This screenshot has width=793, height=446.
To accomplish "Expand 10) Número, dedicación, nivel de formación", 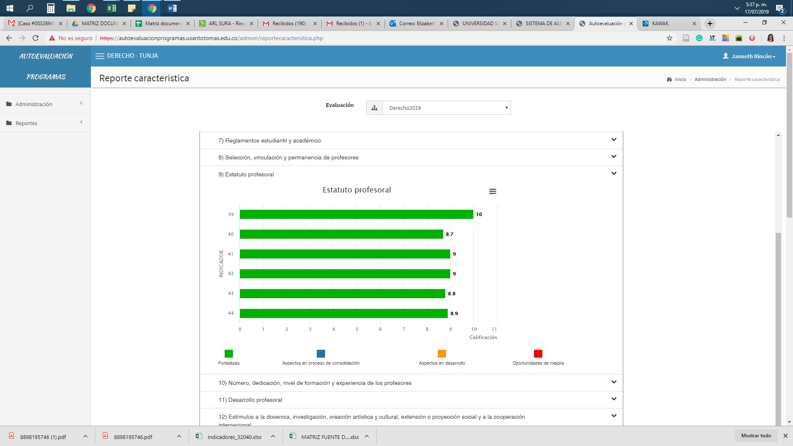I will (411, 383).
